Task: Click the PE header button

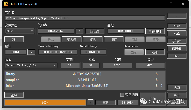Action: tap(14, 39)
